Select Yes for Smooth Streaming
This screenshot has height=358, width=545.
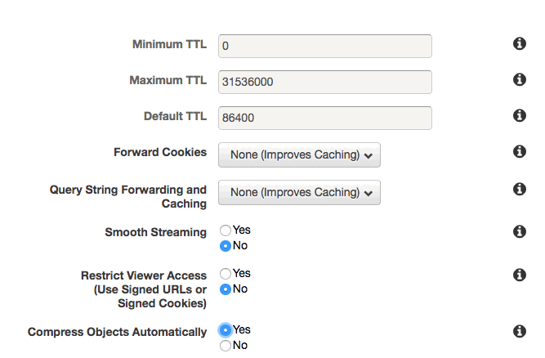226,230
